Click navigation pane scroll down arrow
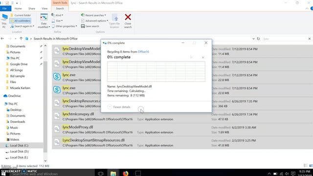 pyautogui.click(x=45, y=161)
